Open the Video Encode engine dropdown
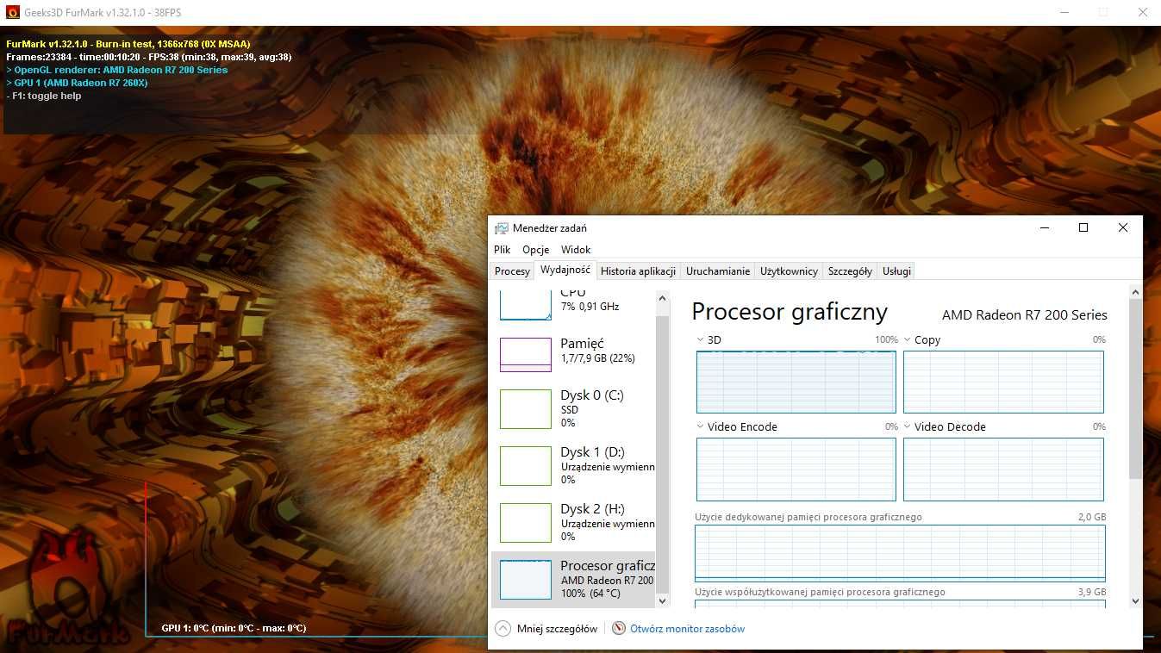 700,426
